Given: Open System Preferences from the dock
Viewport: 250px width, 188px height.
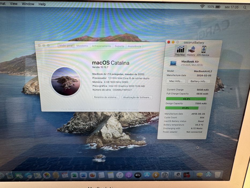Looking at the screenshot, I should (x=165, y=175).
